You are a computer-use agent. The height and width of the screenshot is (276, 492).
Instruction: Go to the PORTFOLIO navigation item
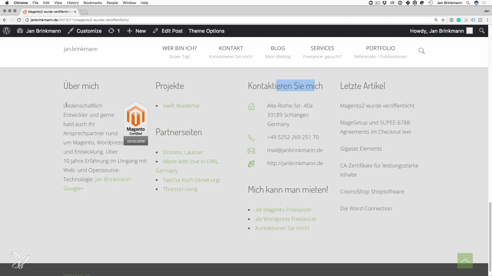[380, 48]
